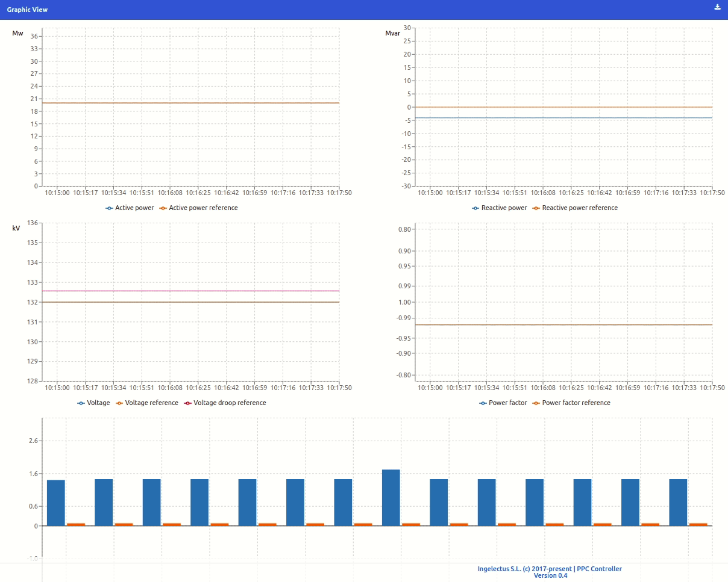
Task: Click the voltage line at 132 kV
Action: coord(190,302)
